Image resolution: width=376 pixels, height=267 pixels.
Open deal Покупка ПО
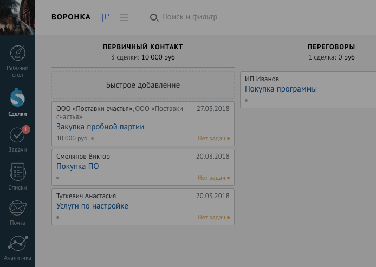(77, 166)
